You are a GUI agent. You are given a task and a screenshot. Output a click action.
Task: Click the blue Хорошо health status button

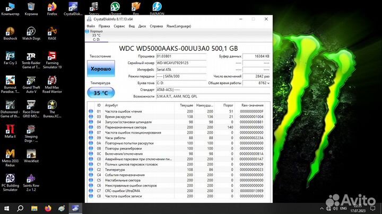pyautogui.click(x=101, y=69)
